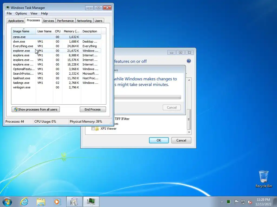Select the dwm.exe process
Screen dimensions: 277x207
click(56, 42)
